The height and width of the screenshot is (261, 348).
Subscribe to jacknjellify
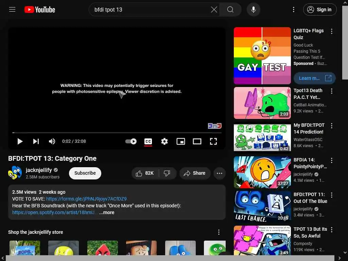85,173
